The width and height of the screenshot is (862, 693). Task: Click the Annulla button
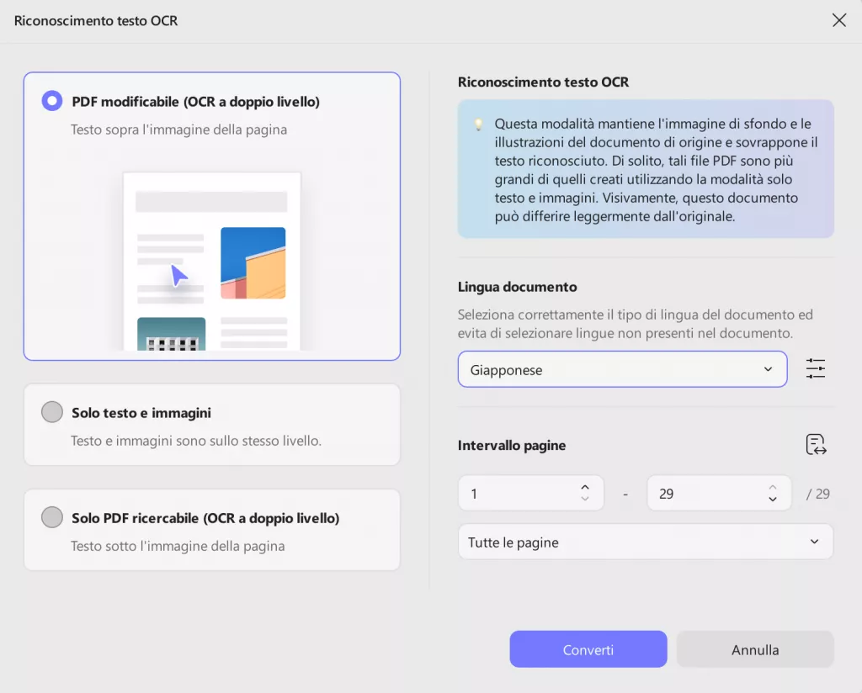[754, 648]
